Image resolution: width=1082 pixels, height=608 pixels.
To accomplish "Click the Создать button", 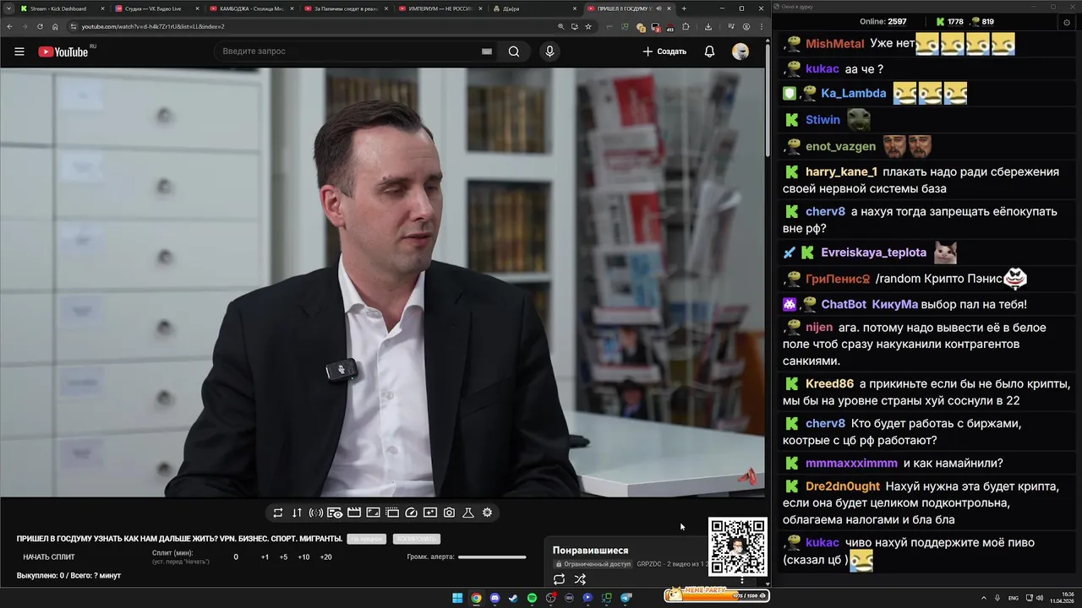I will pos(664,52).
